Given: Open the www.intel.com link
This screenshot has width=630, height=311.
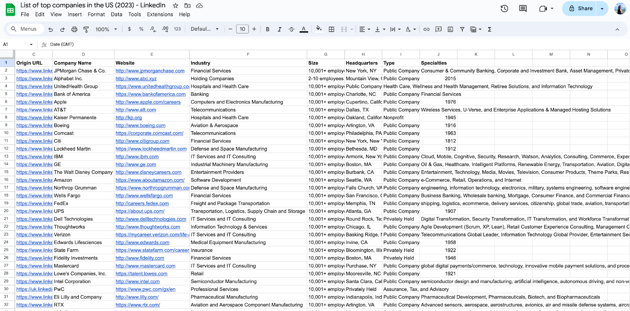Looking at the screenshot, I should click(x=138, y=282).
